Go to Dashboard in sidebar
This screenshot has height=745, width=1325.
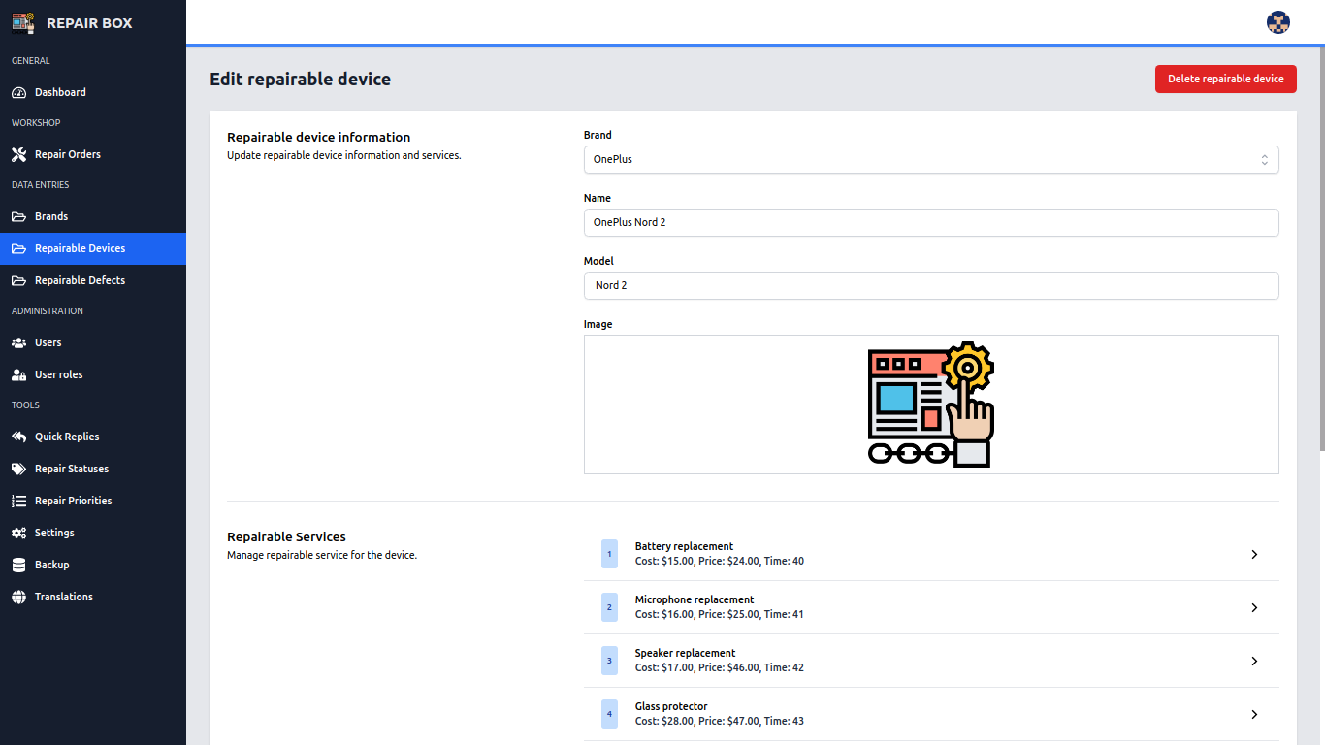coord(93,93)
